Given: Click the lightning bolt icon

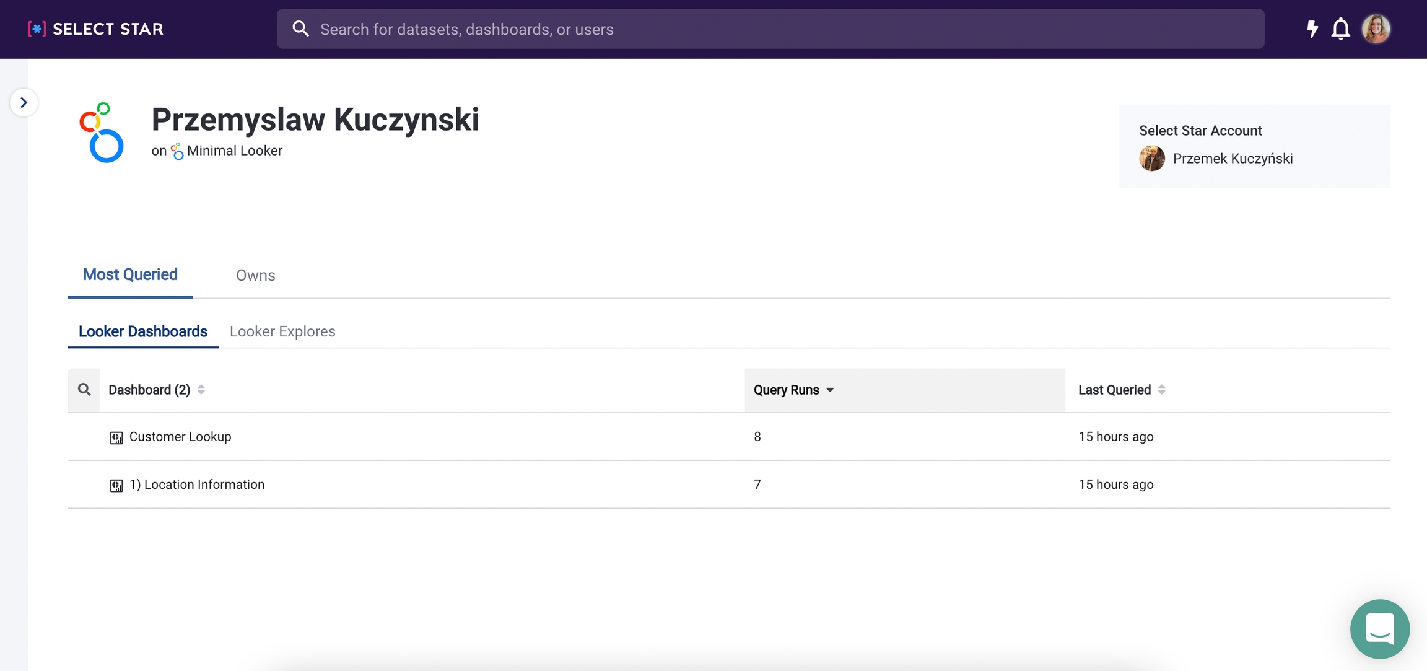Looking at the screenshot, I should point(1312,29).
